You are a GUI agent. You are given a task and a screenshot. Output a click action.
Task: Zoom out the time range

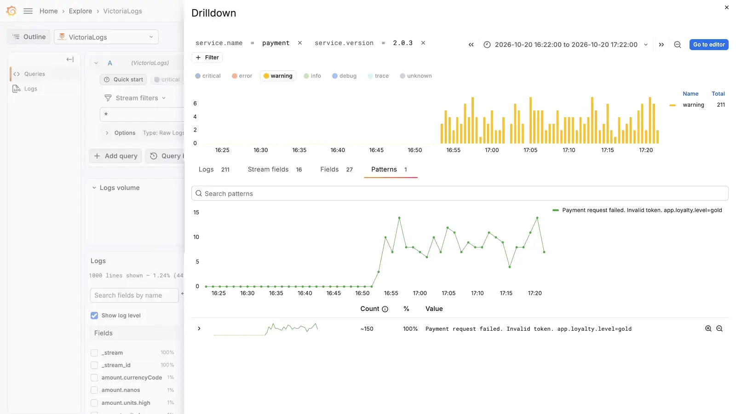click(x=678, y=45)
